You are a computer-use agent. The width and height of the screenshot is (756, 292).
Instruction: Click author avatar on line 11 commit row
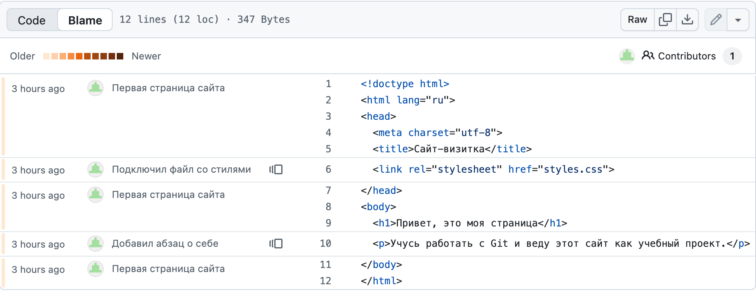pos(96,269)
